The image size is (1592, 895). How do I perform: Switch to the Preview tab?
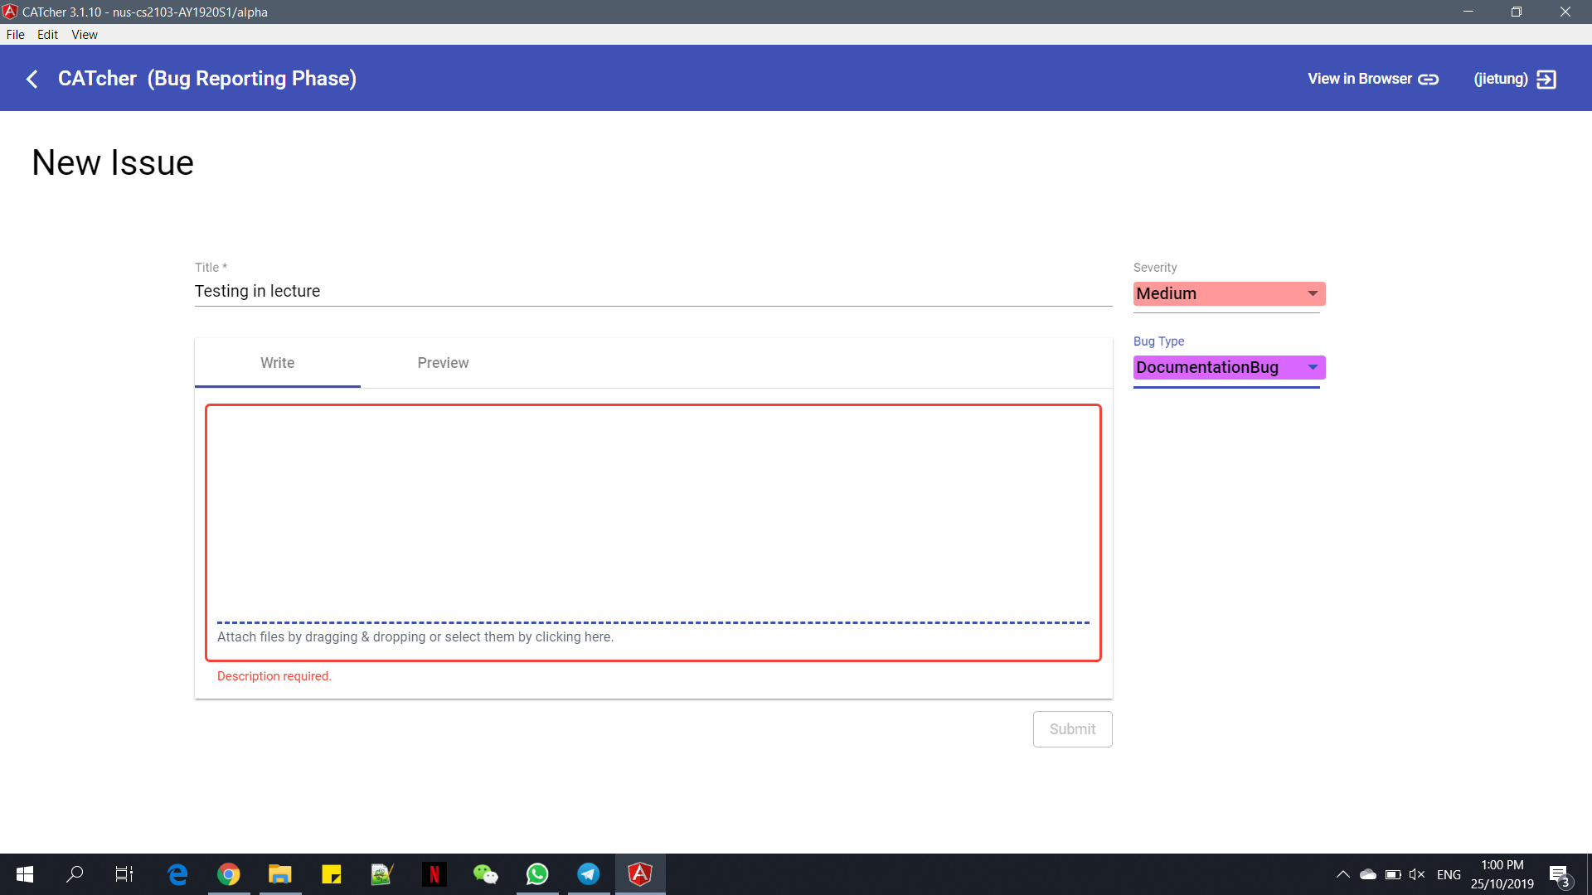pos(443,363)
